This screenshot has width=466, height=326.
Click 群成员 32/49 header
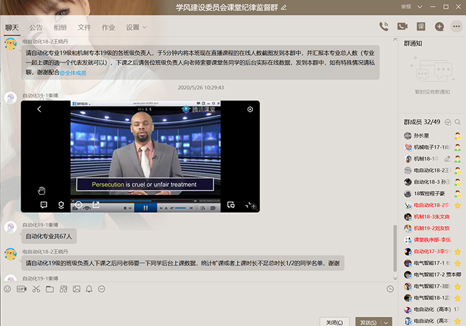[x=421, y=122]
